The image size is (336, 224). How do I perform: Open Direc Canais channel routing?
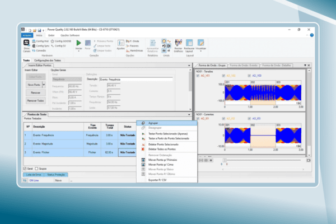point(26,46)
